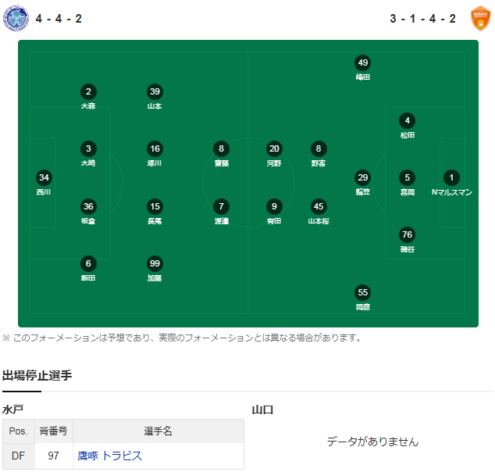495x472 pixels.
Task: Click the 選手名 column header
Action: click(158, 431)
